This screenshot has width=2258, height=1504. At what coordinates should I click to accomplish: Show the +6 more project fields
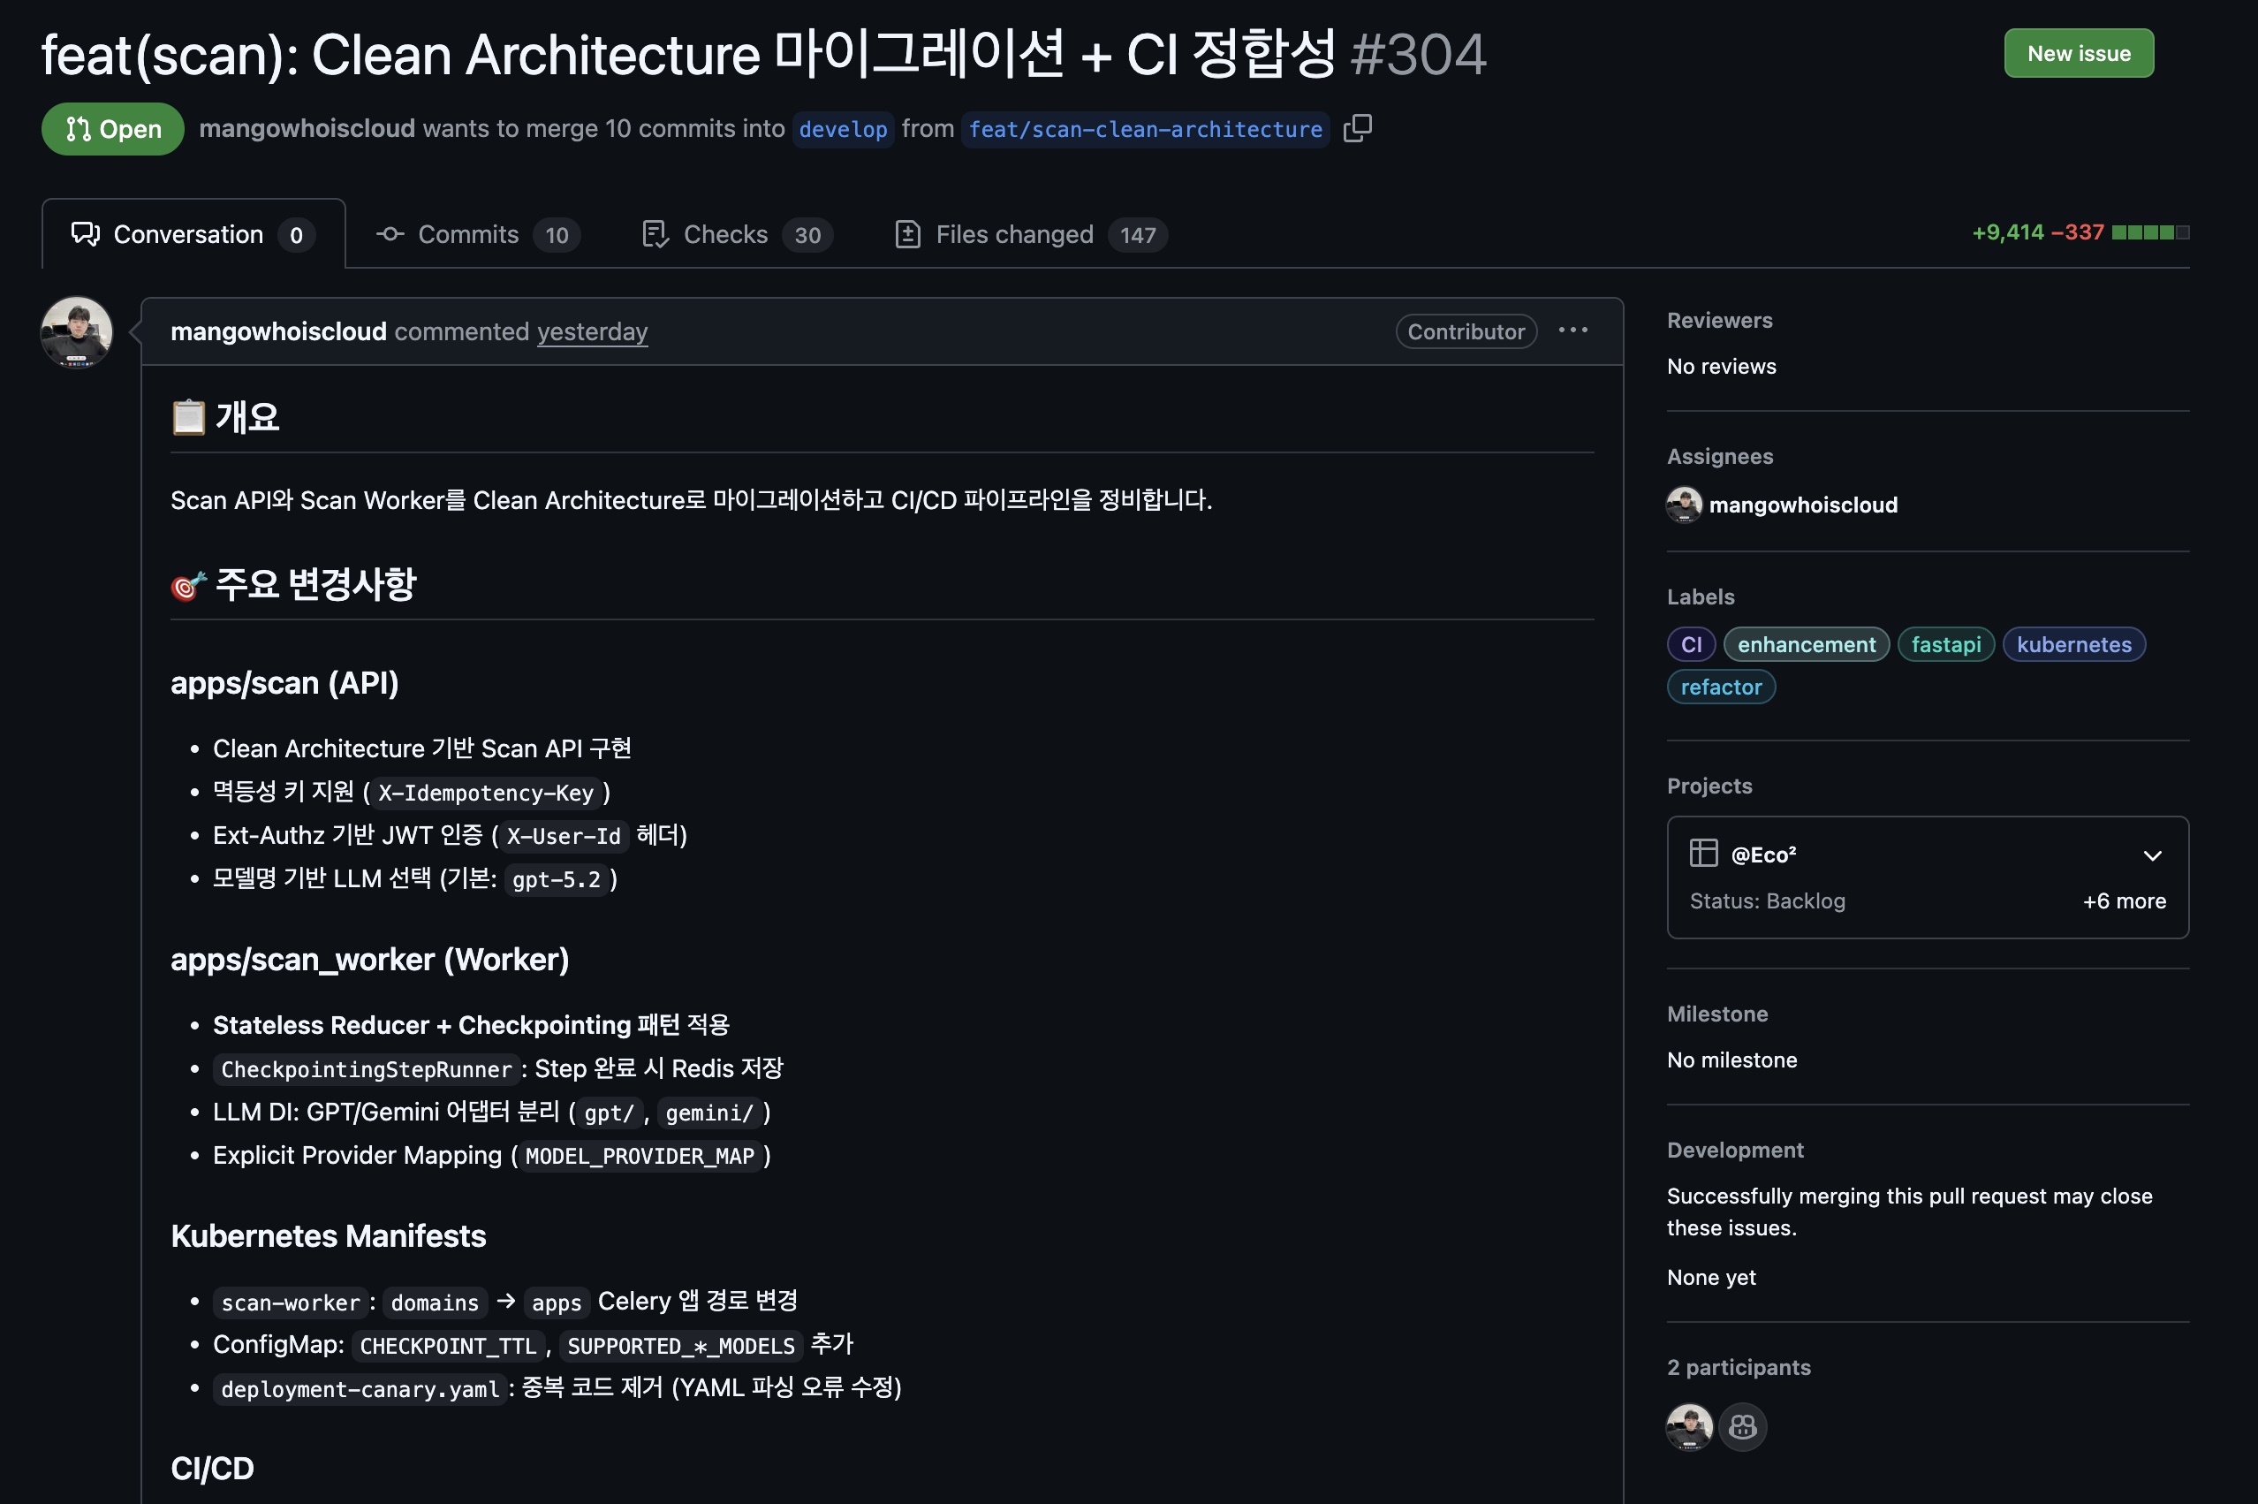coord(2123,901)
